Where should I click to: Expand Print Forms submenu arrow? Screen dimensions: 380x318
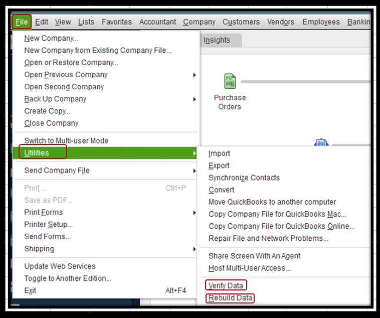pos(195,213)
